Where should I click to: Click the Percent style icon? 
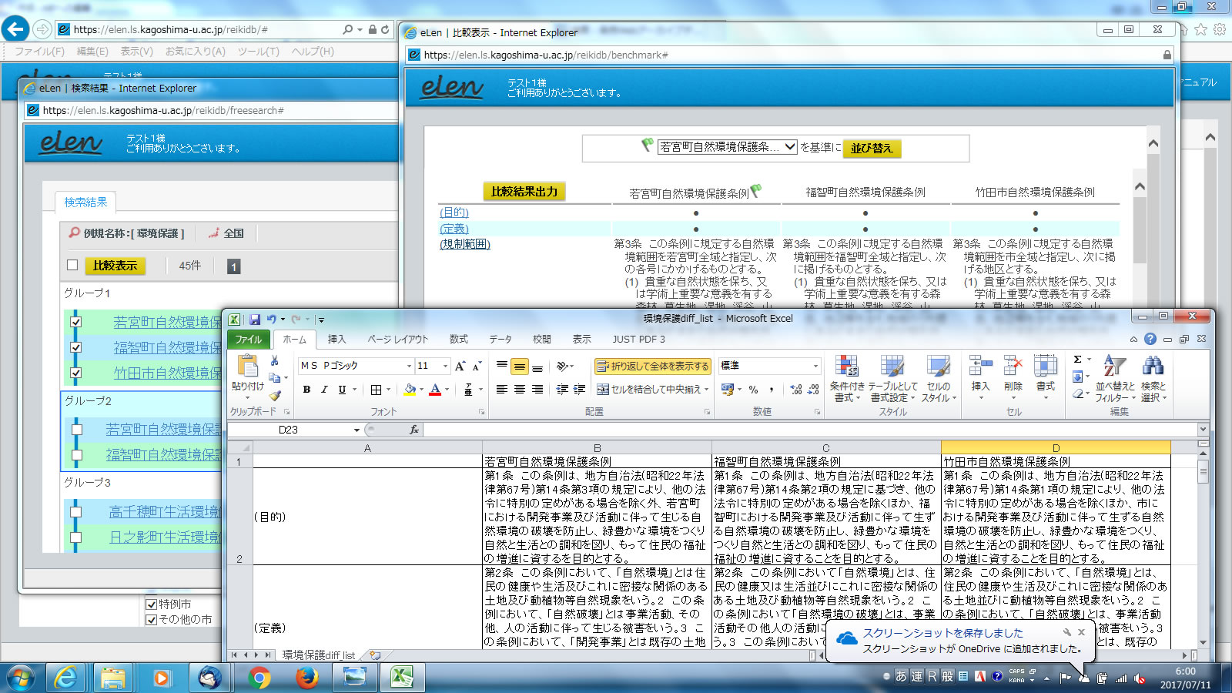pos(753,390)
